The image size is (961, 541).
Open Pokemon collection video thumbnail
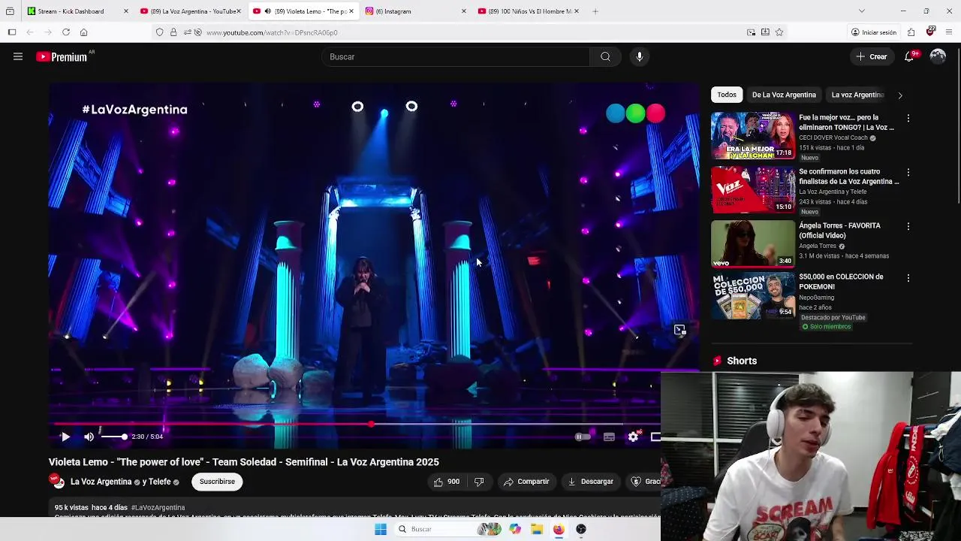point(753,295)
